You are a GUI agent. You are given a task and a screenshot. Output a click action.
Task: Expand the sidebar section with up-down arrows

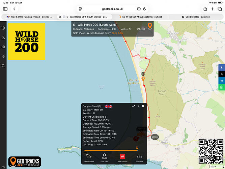pos(3,56)
